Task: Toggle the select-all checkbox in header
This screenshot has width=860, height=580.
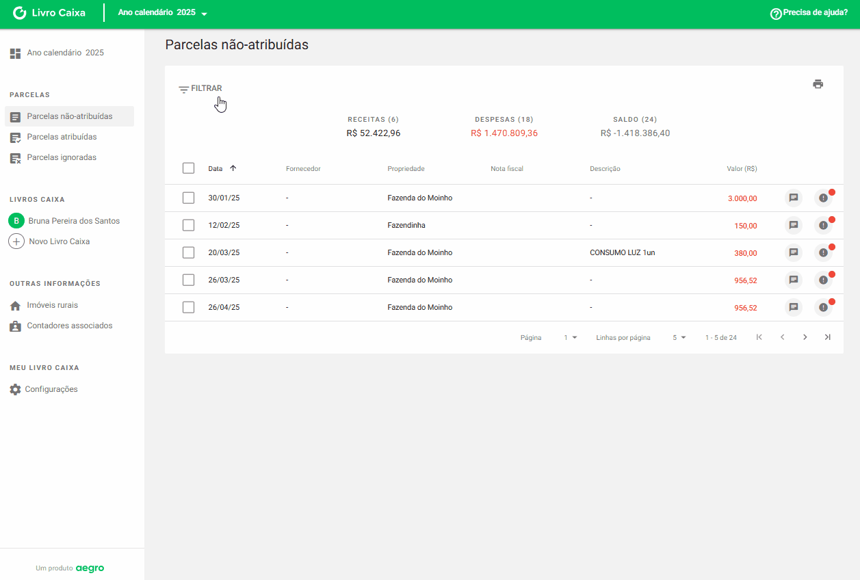Action: click(189, 168)
